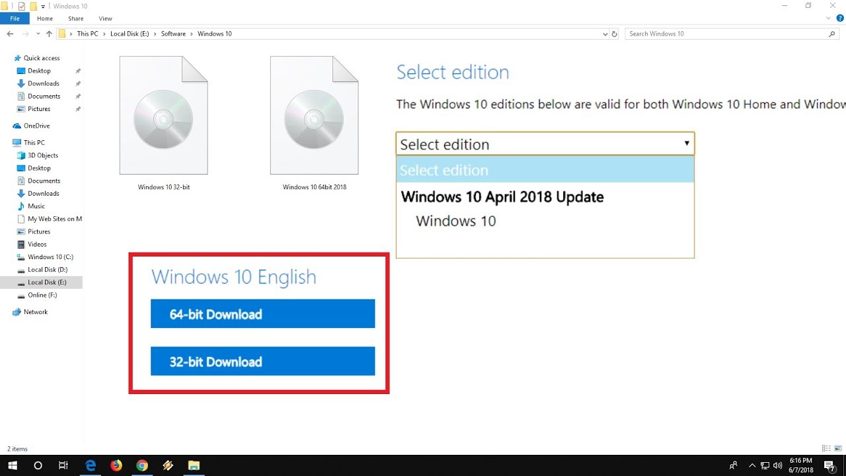
Task: Go up one folder level arrow
Action: 49,34
